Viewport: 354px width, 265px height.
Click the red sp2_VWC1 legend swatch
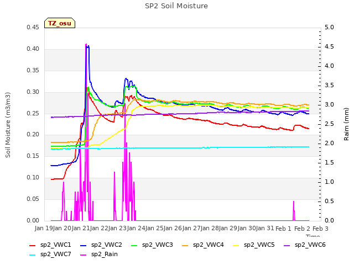tap(33, 245)
